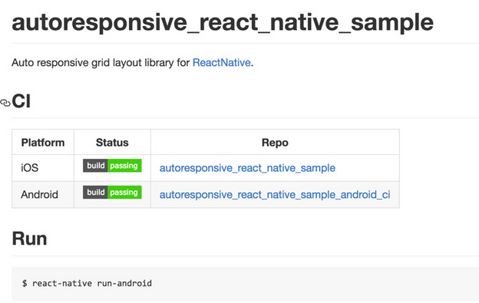This screenshot has width=479, height=303.
Task: Click the Run section heading
Action: click(x=29, y=239)
